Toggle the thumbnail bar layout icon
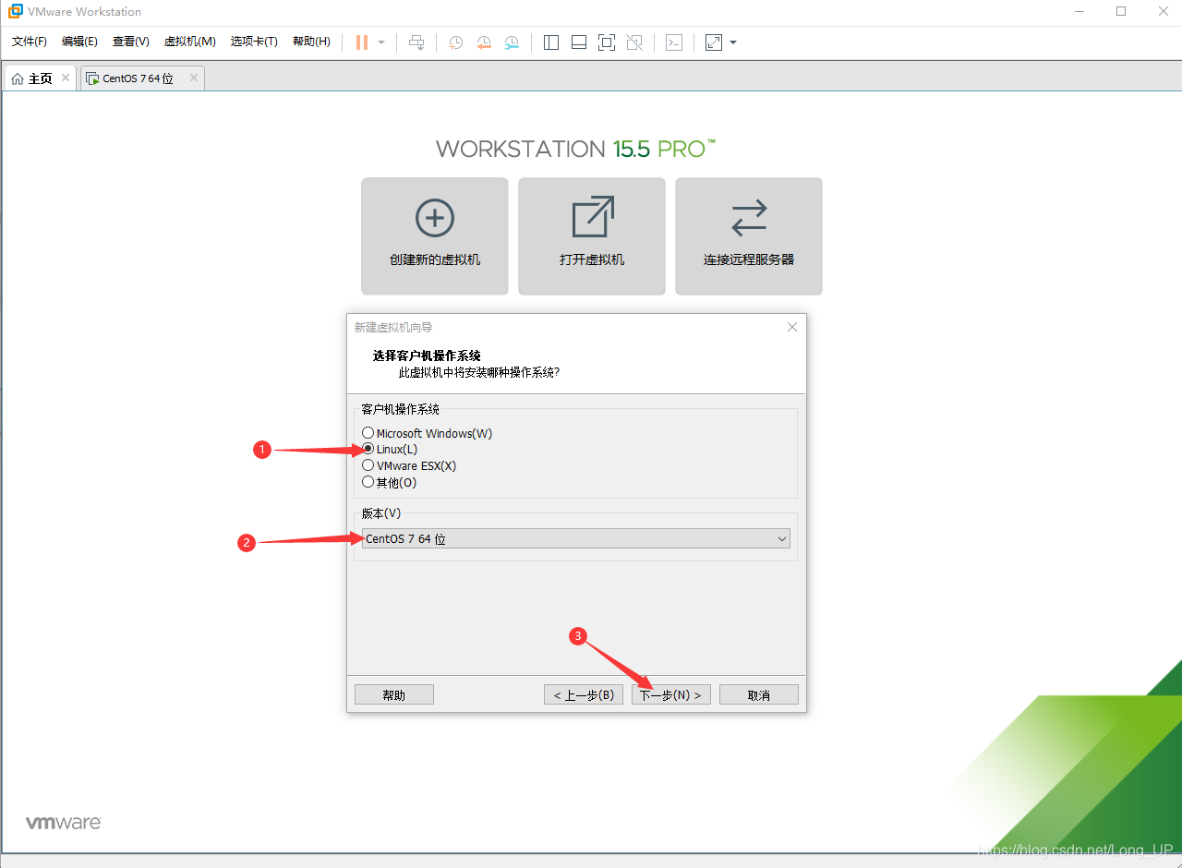Viewport: 1182px width, 868px height. tap(579, 42)
